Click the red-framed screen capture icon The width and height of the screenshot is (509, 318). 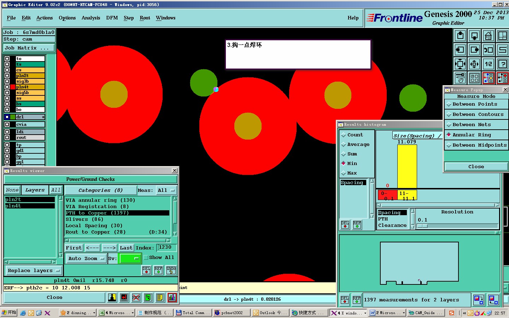coord(124,298)
